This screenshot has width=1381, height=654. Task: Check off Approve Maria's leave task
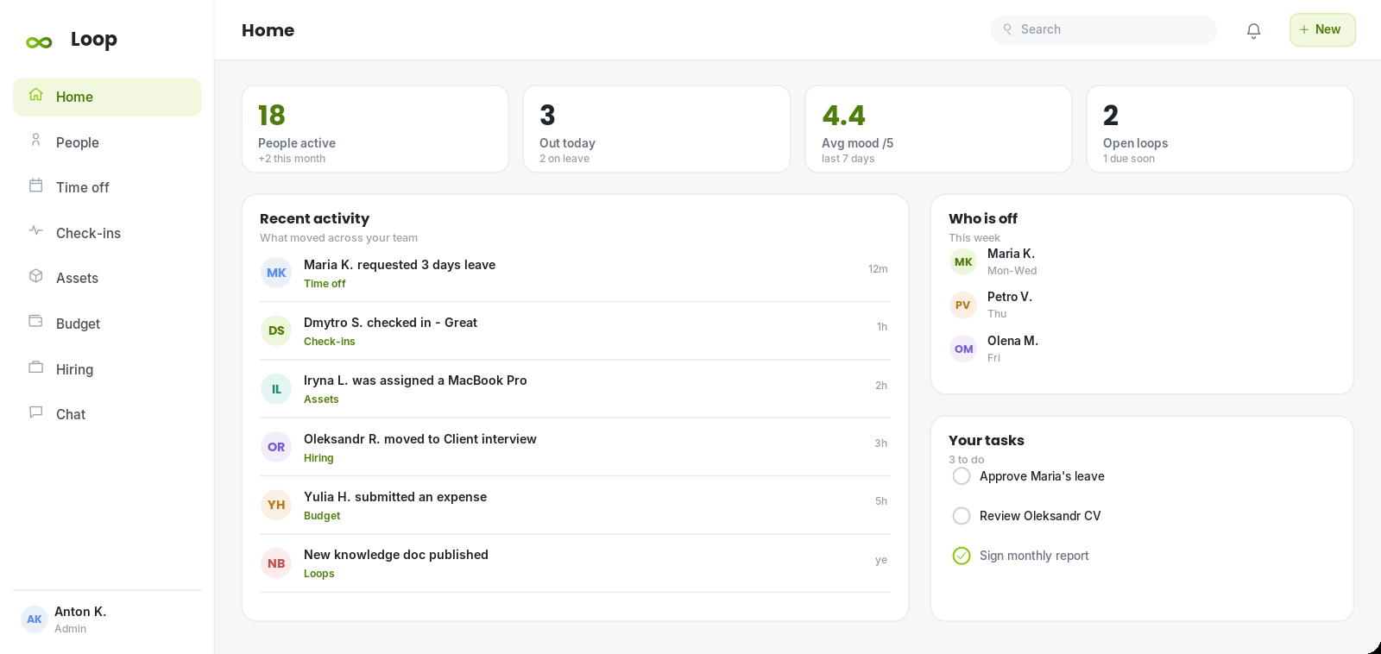click(962, 476)
